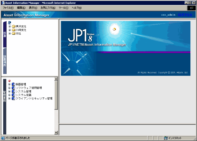Click the book icon beside ソフトウェア適用管理
The width and height of the screenshot is (197, 141).
(13, 88)
